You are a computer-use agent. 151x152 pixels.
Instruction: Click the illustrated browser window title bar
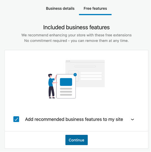[85, 61]
